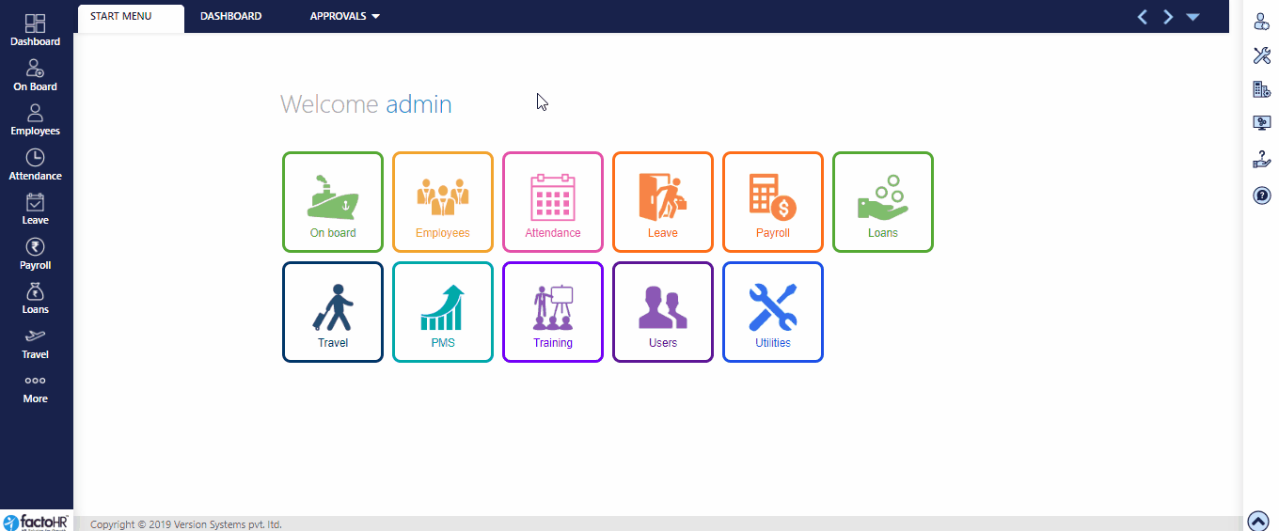The height and width of the screenshot is (531, 1279).
Task: Open the Utilities tools tile
Action: click(x=773, y=312)
